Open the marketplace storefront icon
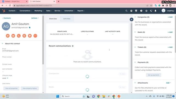This screenshot has height=99, width=176. click(x=136, y=11)
